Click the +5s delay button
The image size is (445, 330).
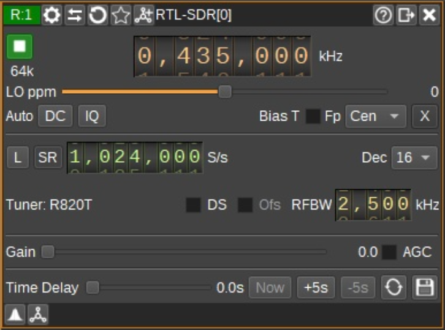(x=316, y=288)
